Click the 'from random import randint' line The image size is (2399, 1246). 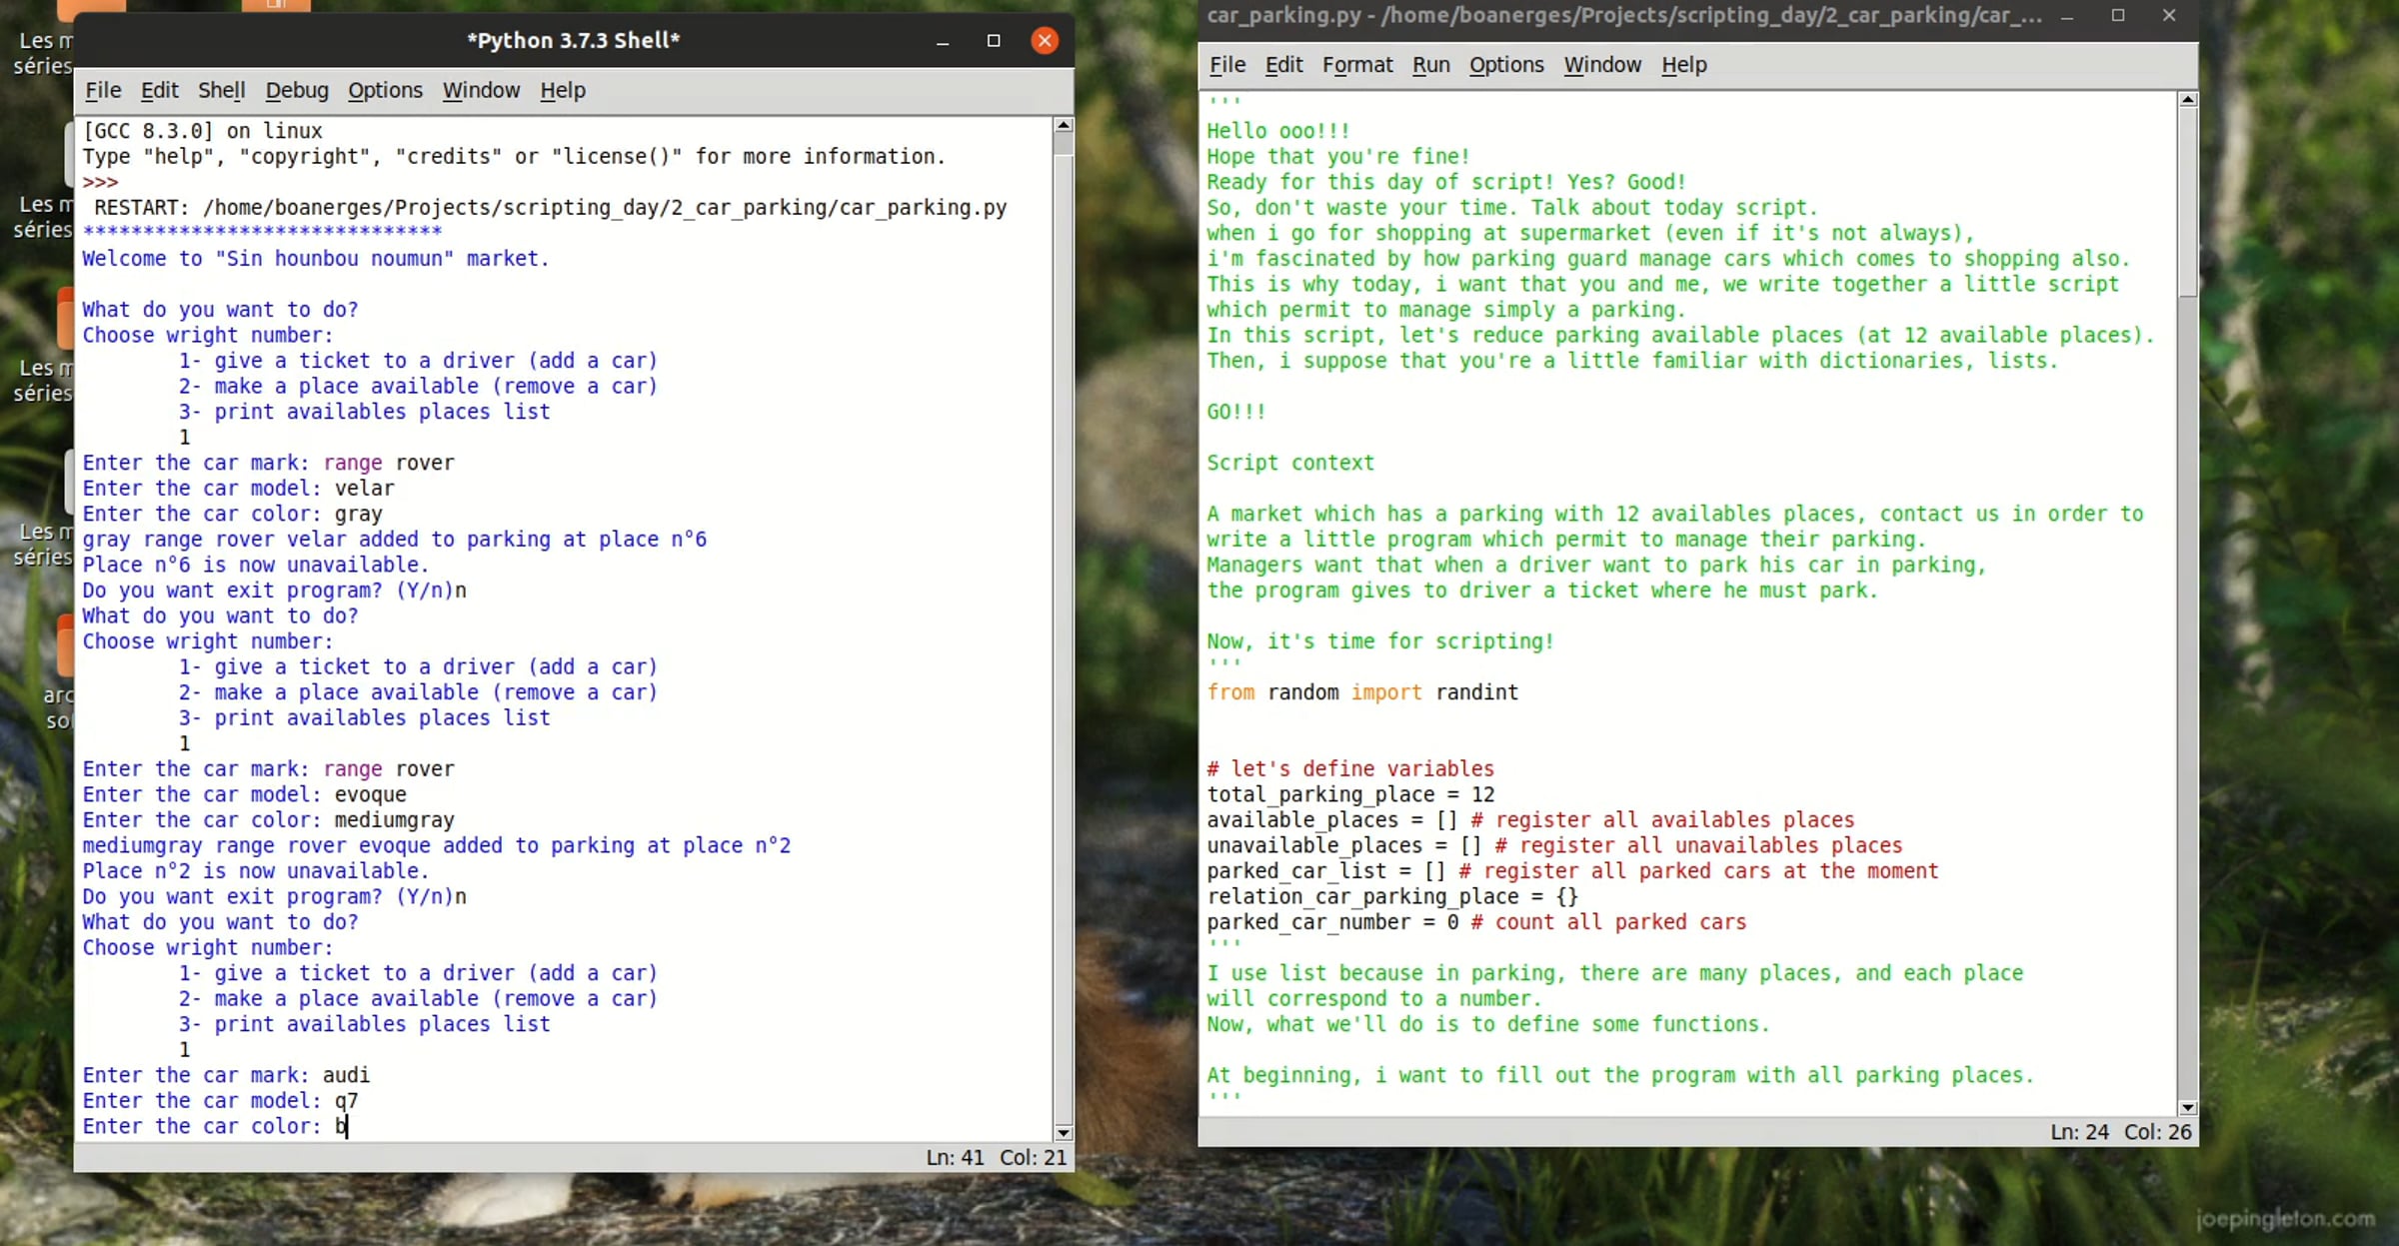click(1361, 692)
